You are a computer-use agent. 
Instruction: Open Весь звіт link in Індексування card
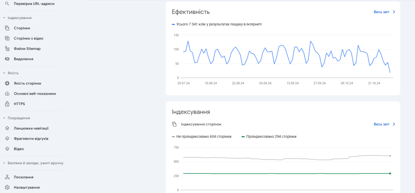click(x=384, y=124)
